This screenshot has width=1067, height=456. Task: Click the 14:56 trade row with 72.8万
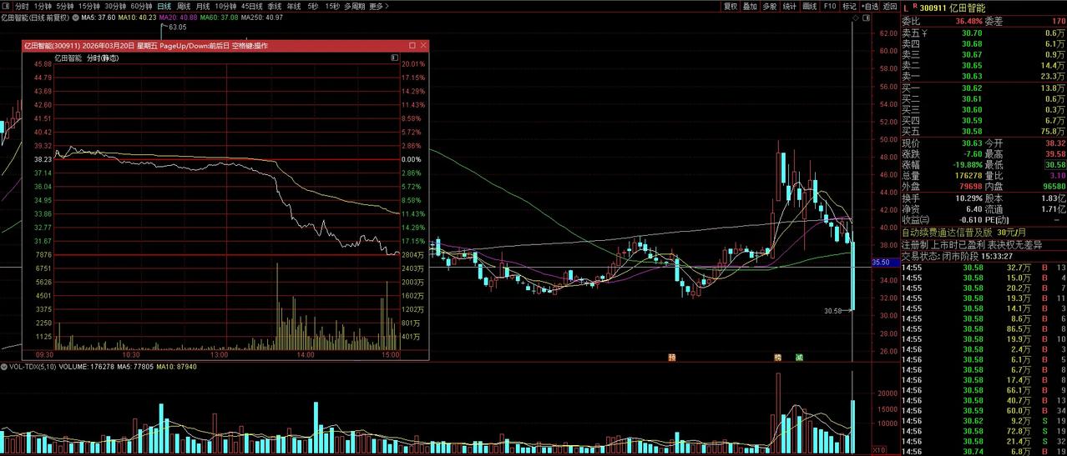[x=984, y=431]
